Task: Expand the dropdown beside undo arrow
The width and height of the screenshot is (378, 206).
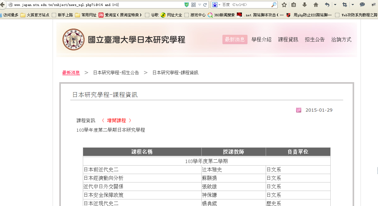Action: 335,5
